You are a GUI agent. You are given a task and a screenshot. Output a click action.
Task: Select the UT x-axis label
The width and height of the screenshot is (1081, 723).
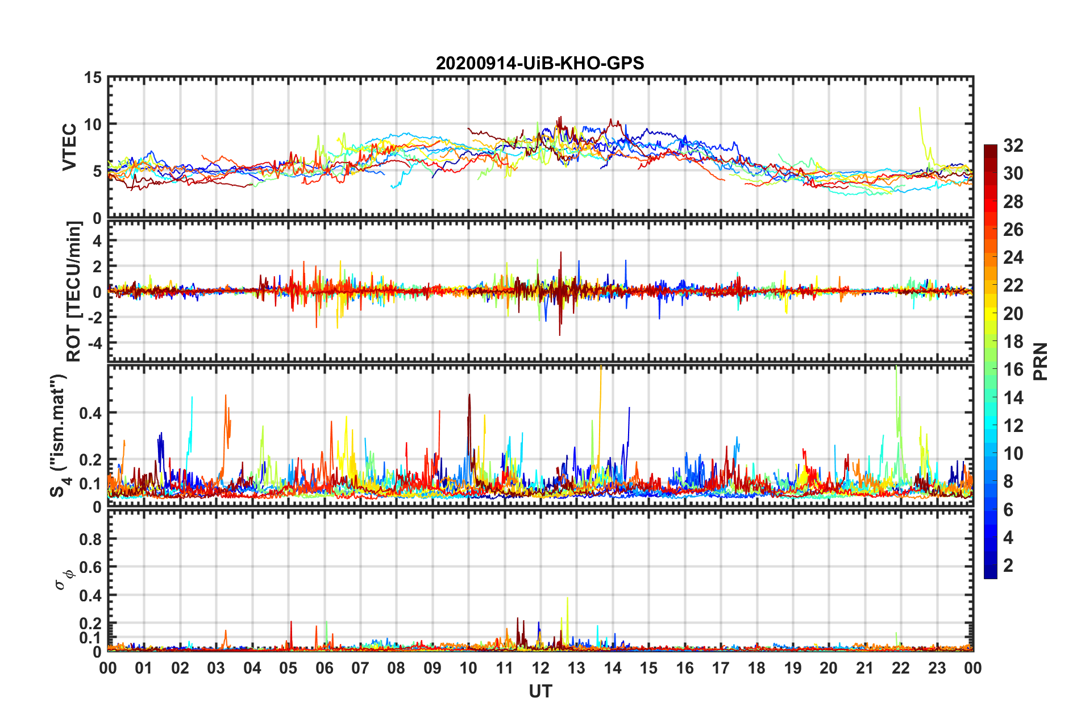click(540, 691)
